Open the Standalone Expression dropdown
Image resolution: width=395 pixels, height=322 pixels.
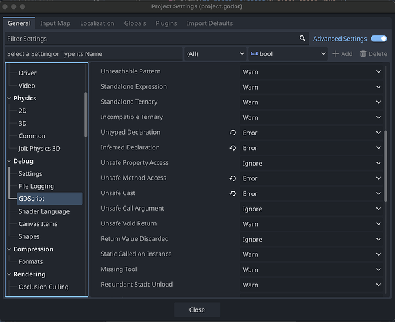point(311,87)
